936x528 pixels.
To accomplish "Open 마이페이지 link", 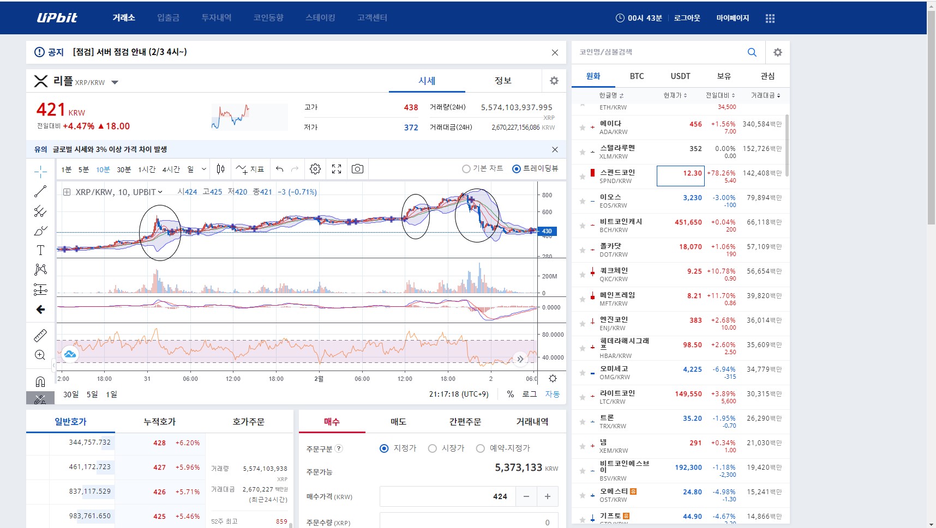I will pos(733,18).
